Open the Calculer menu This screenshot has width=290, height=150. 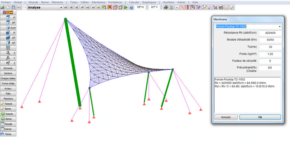[134, 2]
